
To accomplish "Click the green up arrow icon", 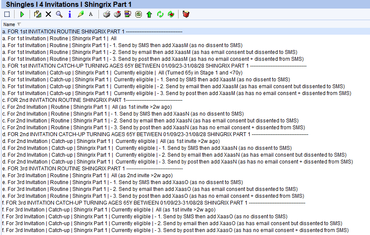I will click(x=149, y=15).
